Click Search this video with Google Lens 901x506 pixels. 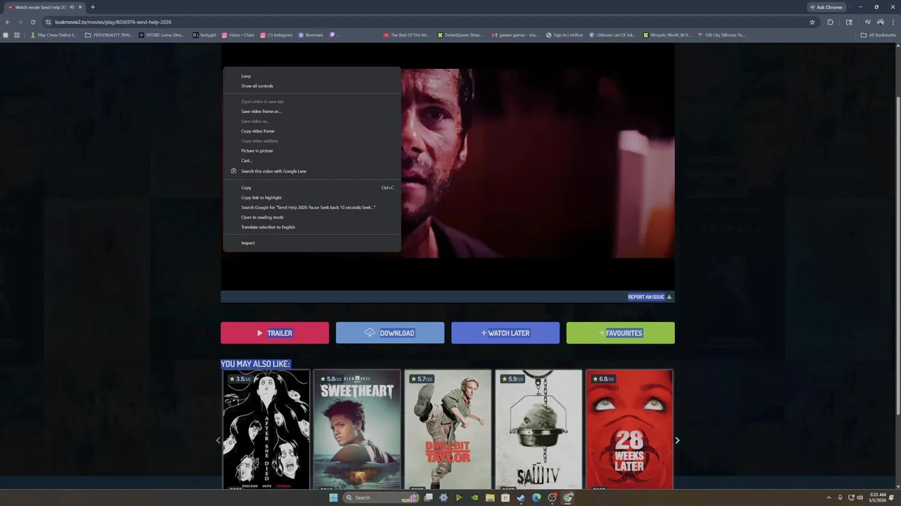point(312,171)
